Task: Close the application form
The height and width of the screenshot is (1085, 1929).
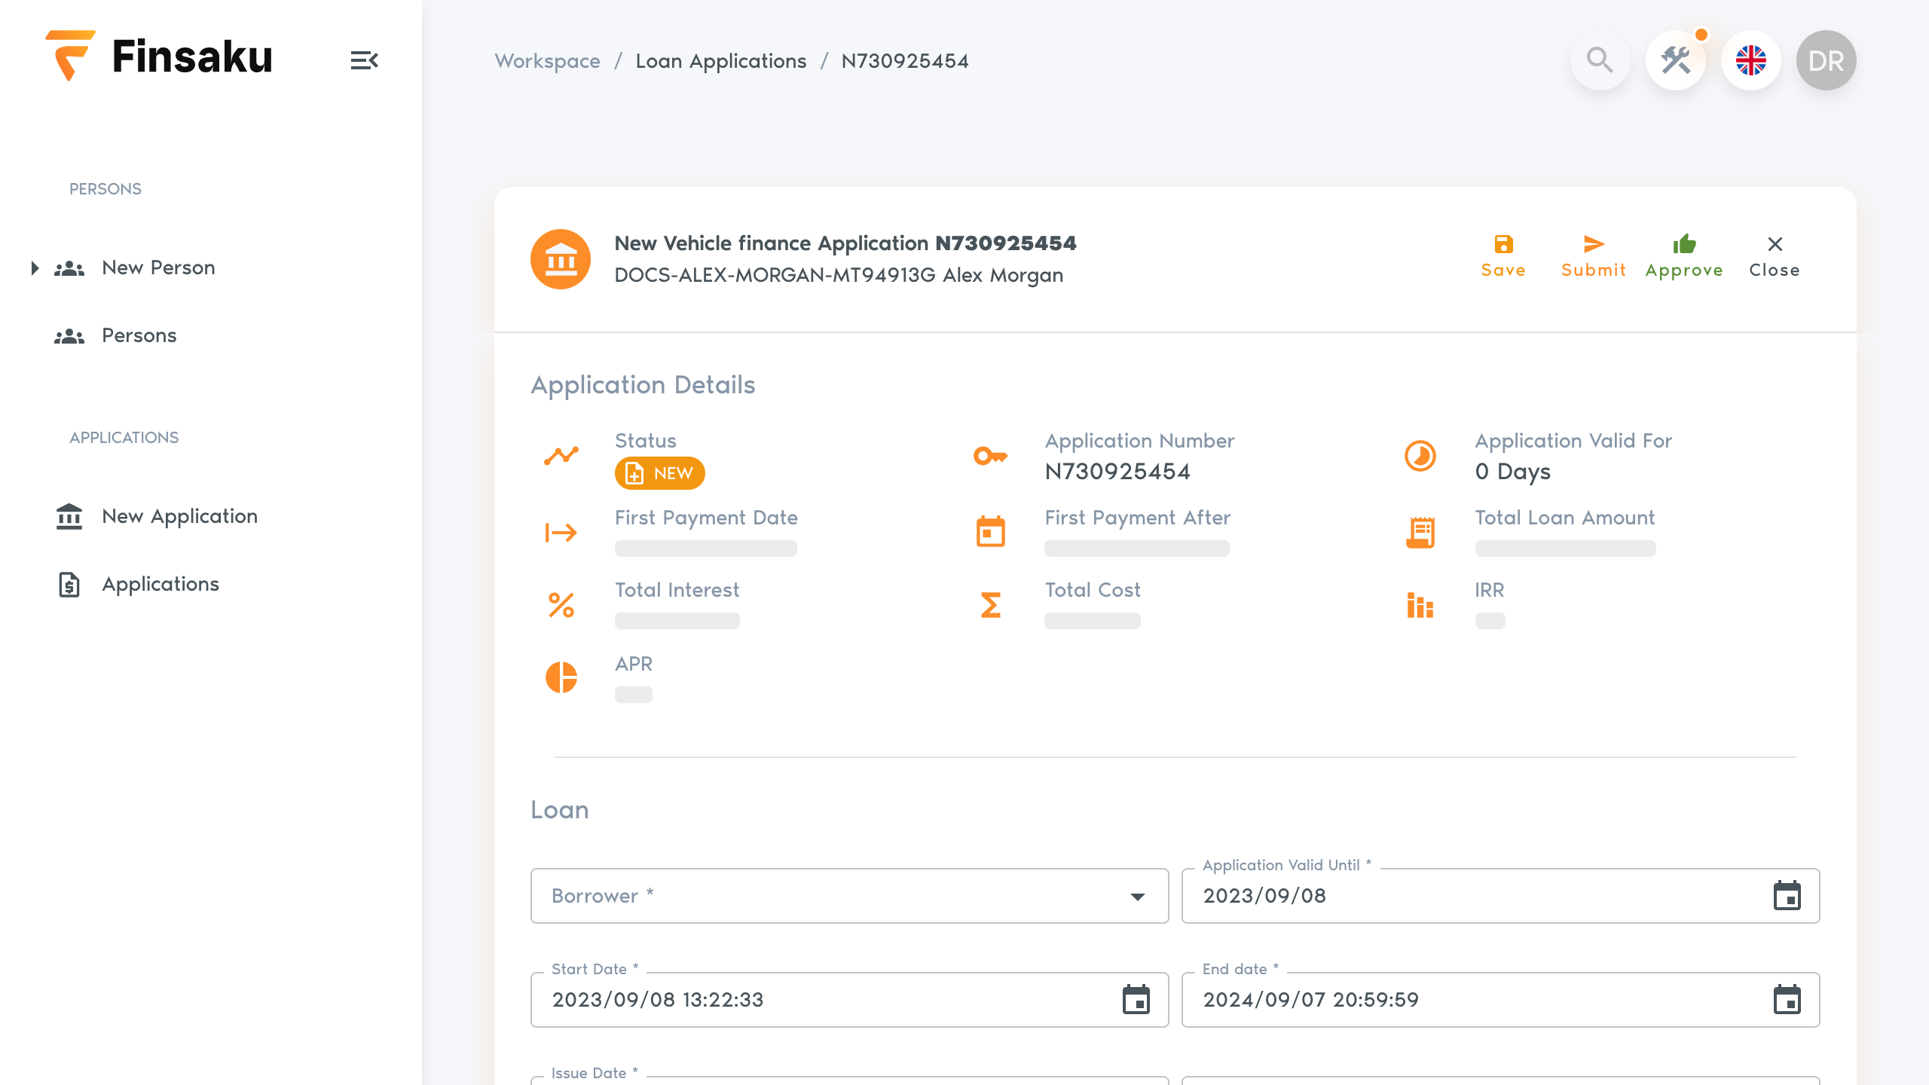Action: [x=1775, y=257]
